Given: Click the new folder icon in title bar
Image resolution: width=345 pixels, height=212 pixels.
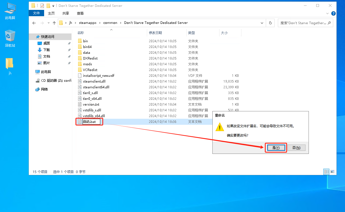Looking at the screenshot, I should pyautogui.click(x=48, y=5).
